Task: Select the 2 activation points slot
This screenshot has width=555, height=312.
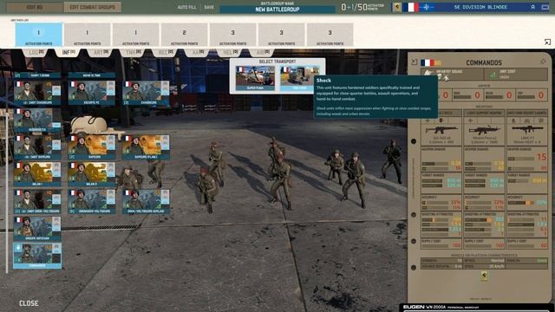Action: click(x=184, y=35)
